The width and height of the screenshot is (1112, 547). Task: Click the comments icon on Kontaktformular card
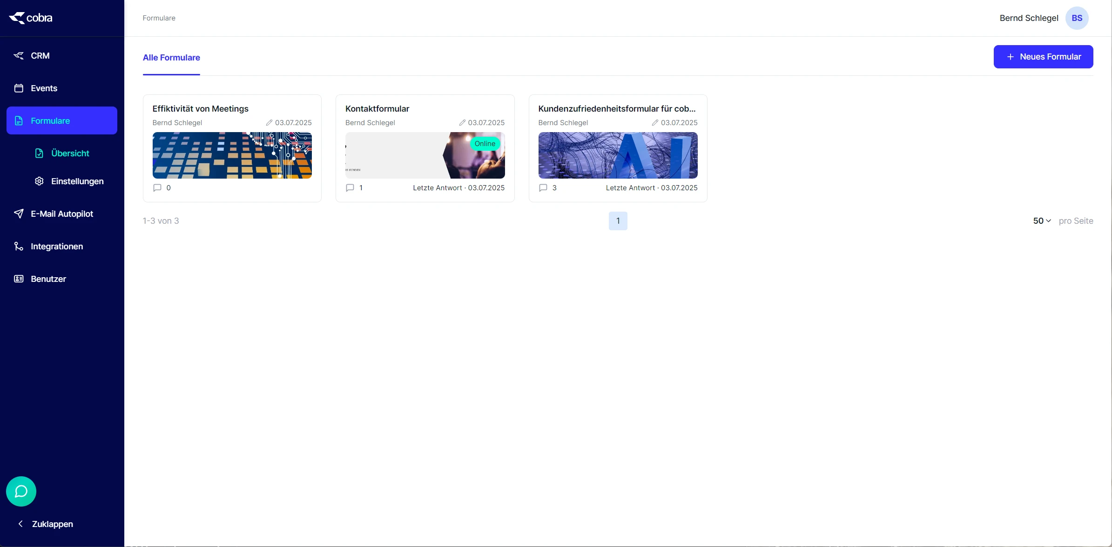[x=350, y=188]
